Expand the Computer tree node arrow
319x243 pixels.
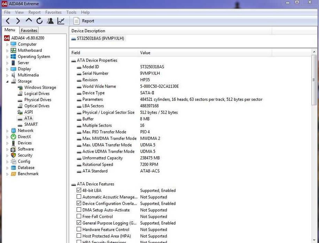[7, 44]
